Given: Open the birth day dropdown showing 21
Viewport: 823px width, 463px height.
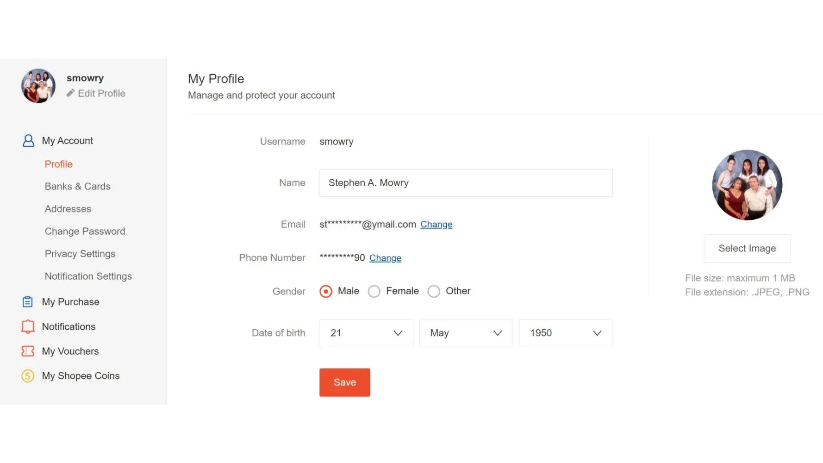Looking at the screenshot, I should 366,333.
